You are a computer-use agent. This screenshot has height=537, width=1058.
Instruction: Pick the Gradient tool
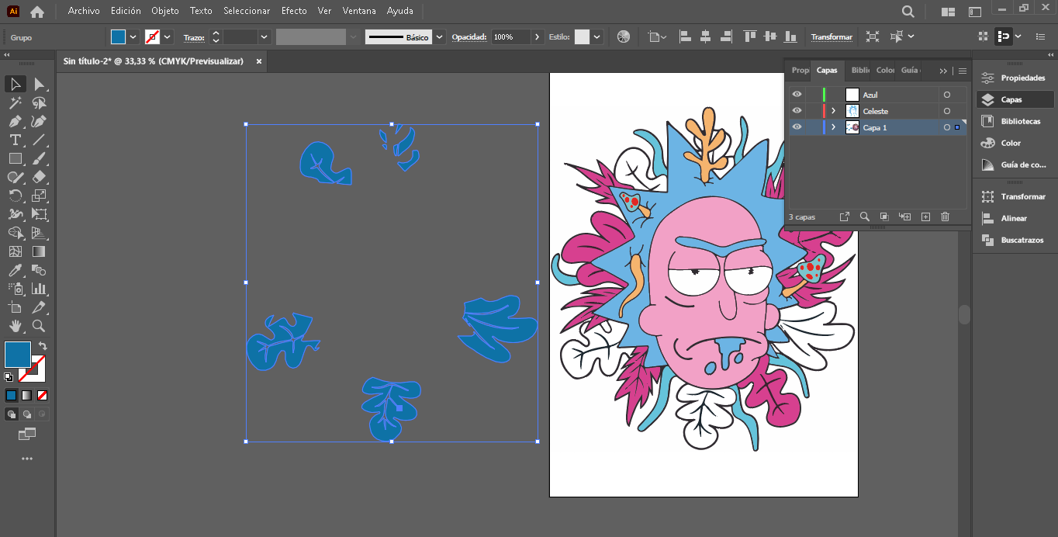pos(39,251)
